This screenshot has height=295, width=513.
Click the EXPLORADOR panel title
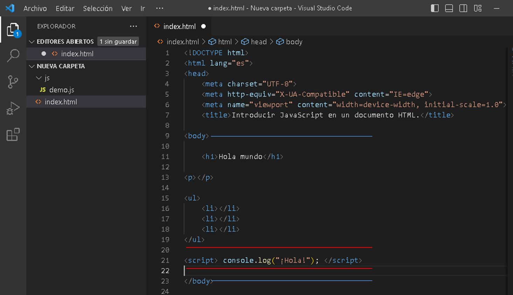coord(56,26)
